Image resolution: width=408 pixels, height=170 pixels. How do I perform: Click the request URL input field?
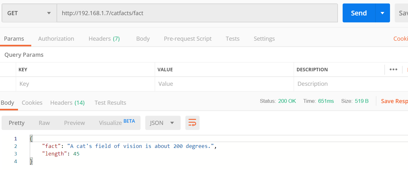[197, 13]
